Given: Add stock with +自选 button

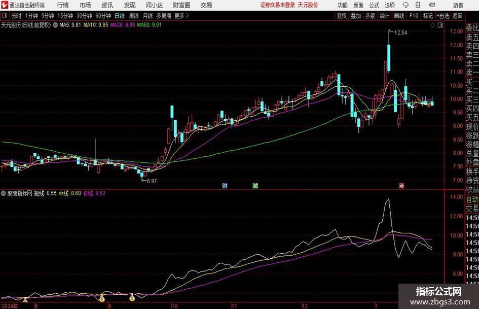Looking at the screenshot, I should coord(443,16).
